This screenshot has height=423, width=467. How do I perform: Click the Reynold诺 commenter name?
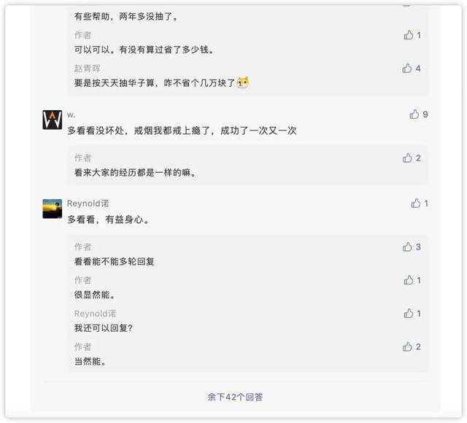click(88, 203)
